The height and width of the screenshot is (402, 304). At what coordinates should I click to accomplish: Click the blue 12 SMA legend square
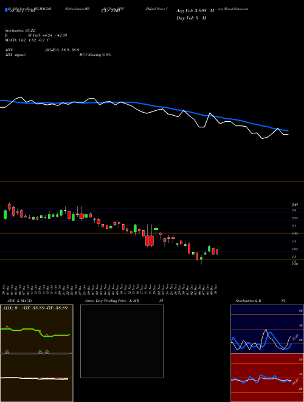(x=7, y=10)
